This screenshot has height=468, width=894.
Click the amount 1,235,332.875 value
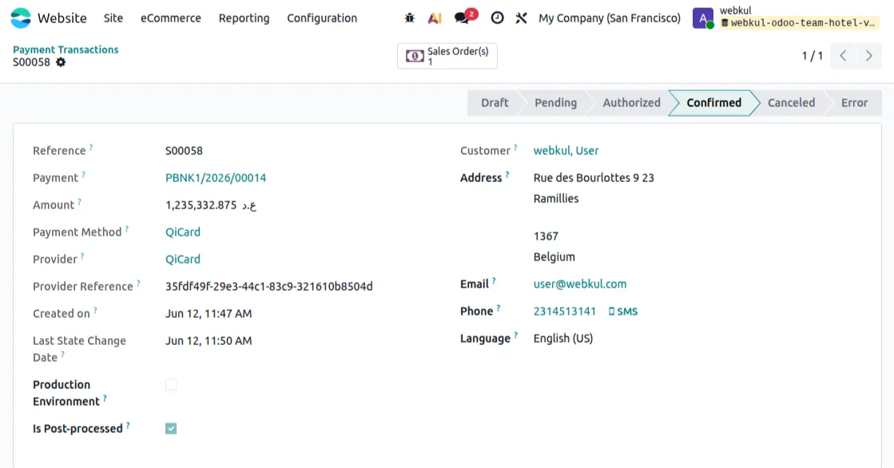(x=211, y=205)
